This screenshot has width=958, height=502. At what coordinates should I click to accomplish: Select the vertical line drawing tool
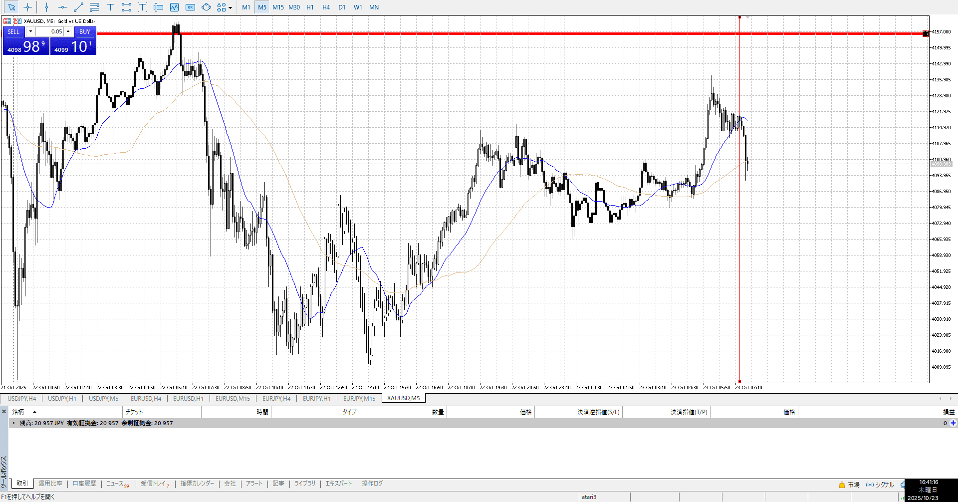point(46,7)
